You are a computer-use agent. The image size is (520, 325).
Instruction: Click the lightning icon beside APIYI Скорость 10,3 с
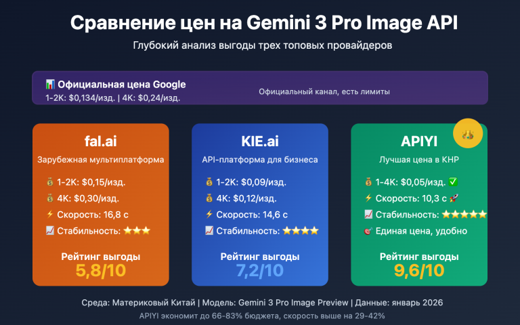(368, 198)
